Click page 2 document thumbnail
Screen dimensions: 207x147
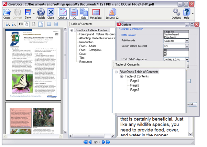click(x=33, y=118)
